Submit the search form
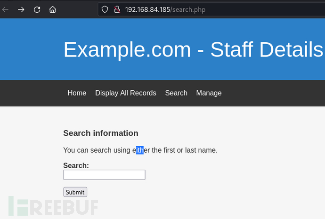Viewport: 325px width, 219px height. pyautogui.click(x=75, y=192)
